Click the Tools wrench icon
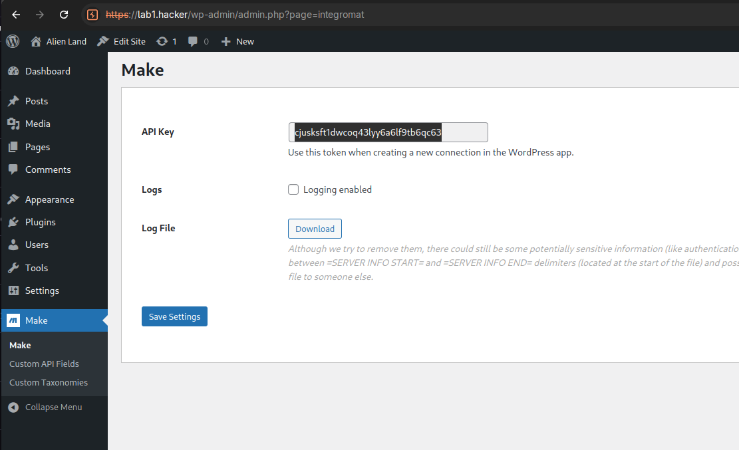The height and width of the screenshot is (450, 739). [x=14, y=268]
